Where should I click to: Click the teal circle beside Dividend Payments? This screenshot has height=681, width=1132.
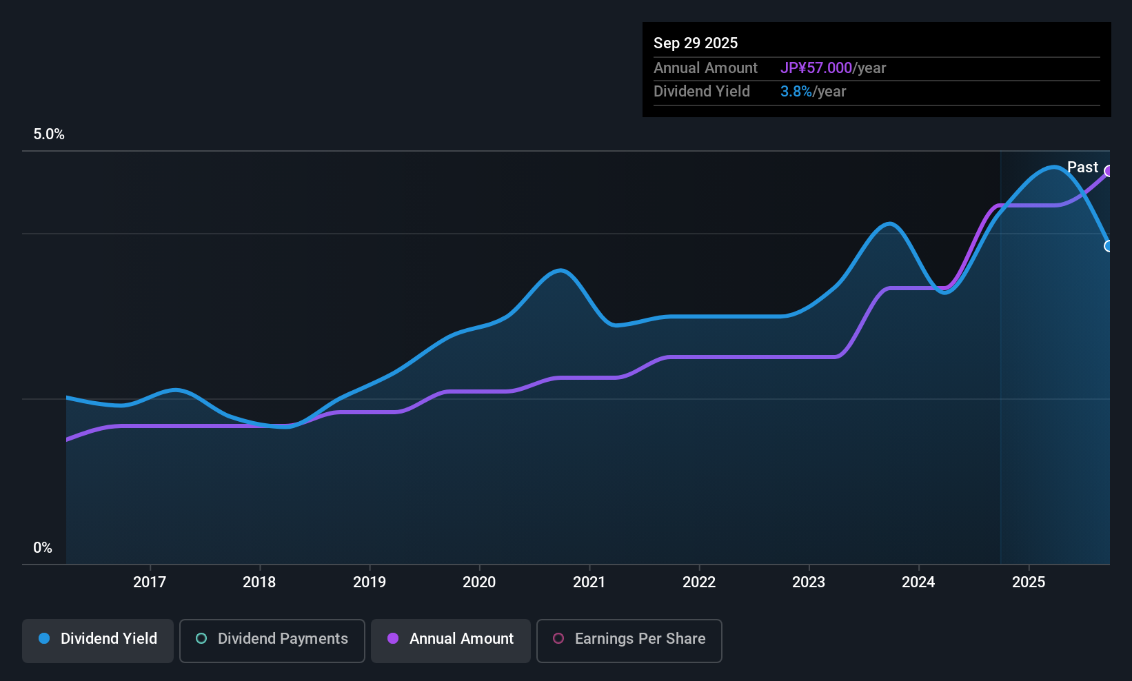click(x=201, y=638)
